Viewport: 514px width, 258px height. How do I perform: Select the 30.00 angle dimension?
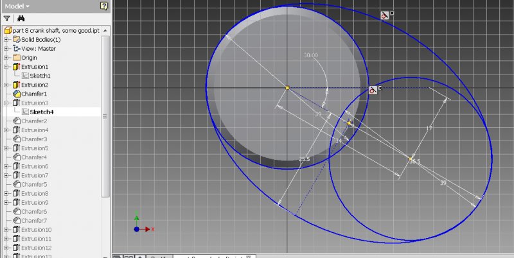(x=311, y=55)
